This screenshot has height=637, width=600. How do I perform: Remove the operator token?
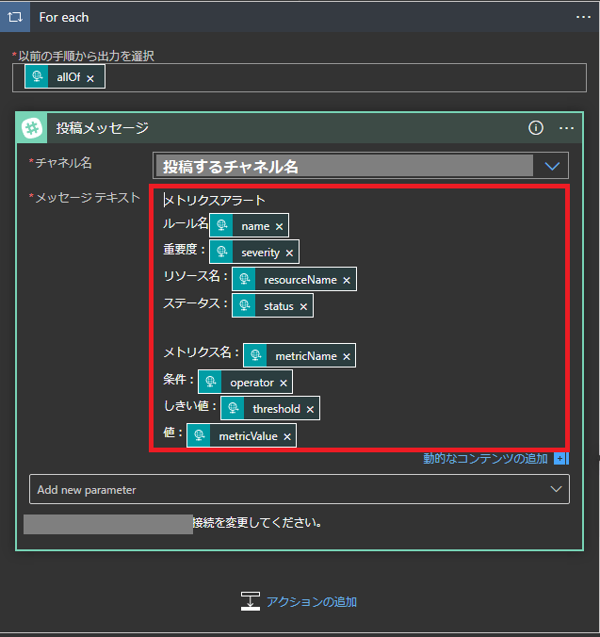[284, 384]
